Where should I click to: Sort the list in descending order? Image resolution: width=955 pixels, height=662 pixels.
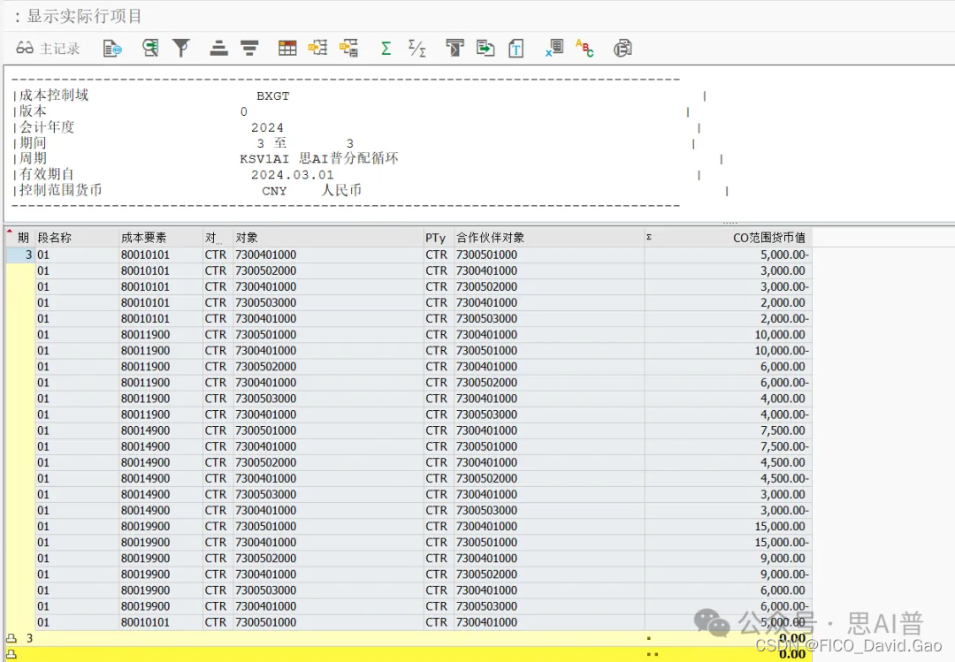pyautogui.click(x=249, y=48)
